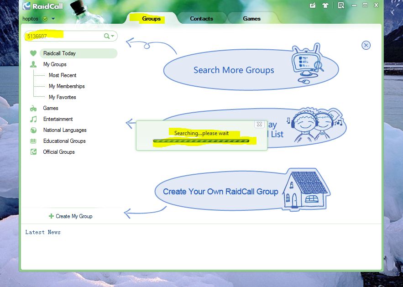Click the Latest News heading
The image size is (403, 287).
[x=43, y=232]
